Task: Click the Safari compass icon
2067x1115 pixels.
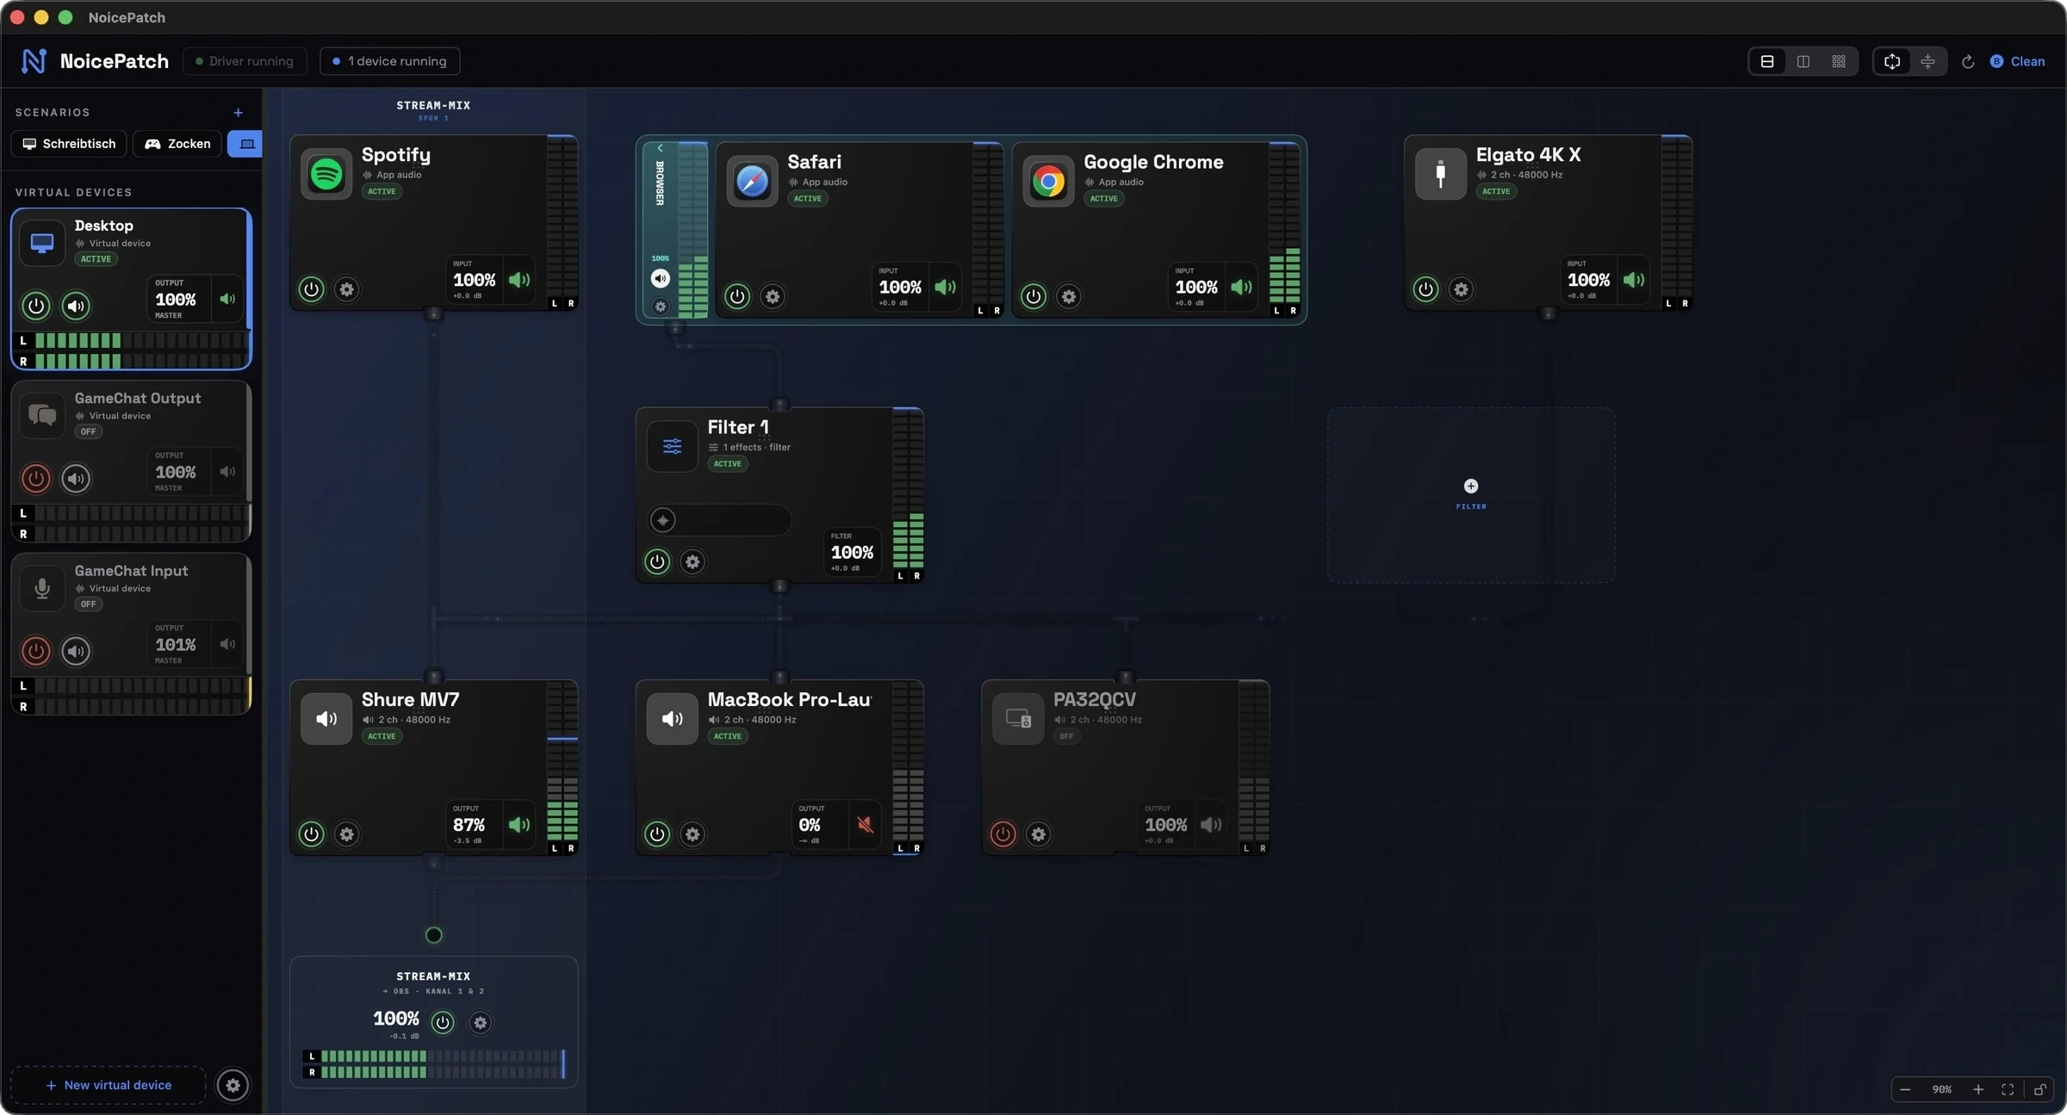Action: click(x=752, y=182)
